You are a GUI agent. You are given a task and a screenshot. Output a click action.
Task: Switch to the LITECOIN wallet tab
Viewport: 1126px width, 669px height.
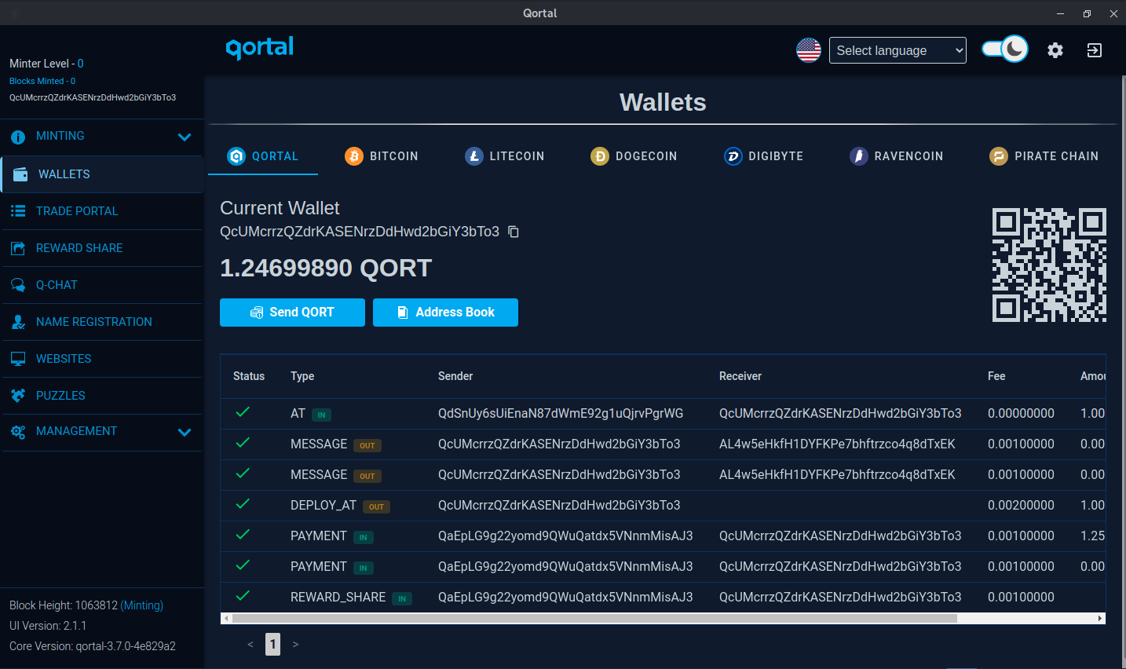pyautogui.click(x=505, y=156)
